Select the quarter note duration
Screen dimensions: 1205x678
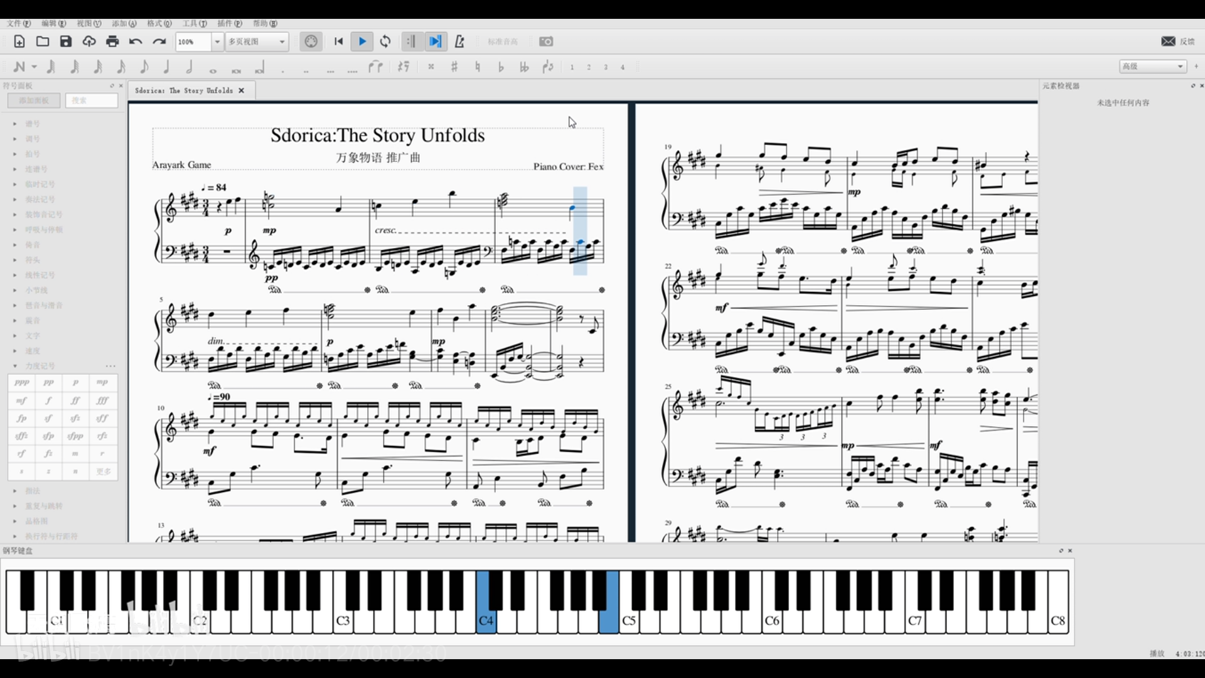[166, 67]
